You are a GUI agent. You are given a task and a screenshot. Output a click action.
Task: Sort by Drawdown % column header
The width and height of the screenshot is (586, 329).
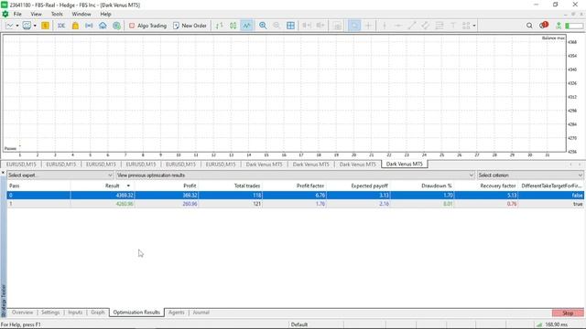click(x=422, y=186)
